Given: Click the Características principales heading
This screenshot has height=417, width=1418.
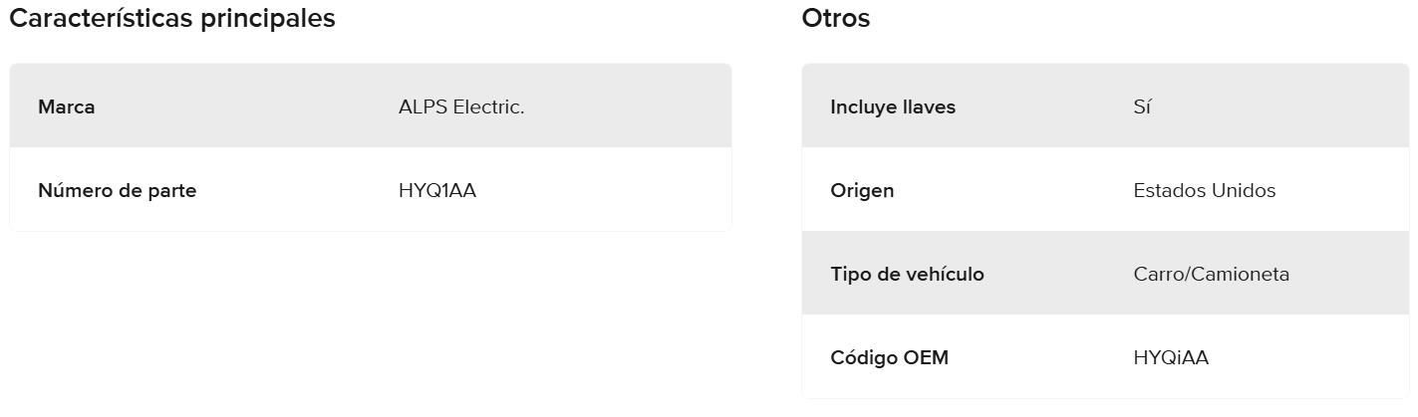Looking at the screenshot, I should [x=171, y=19].
